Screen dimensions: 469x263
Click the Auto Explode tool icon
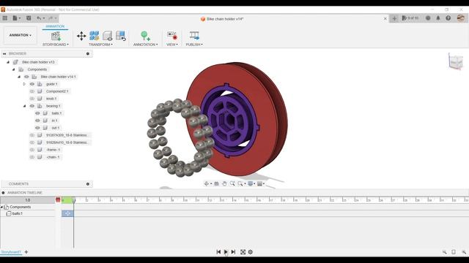click(x=95, y=36)
